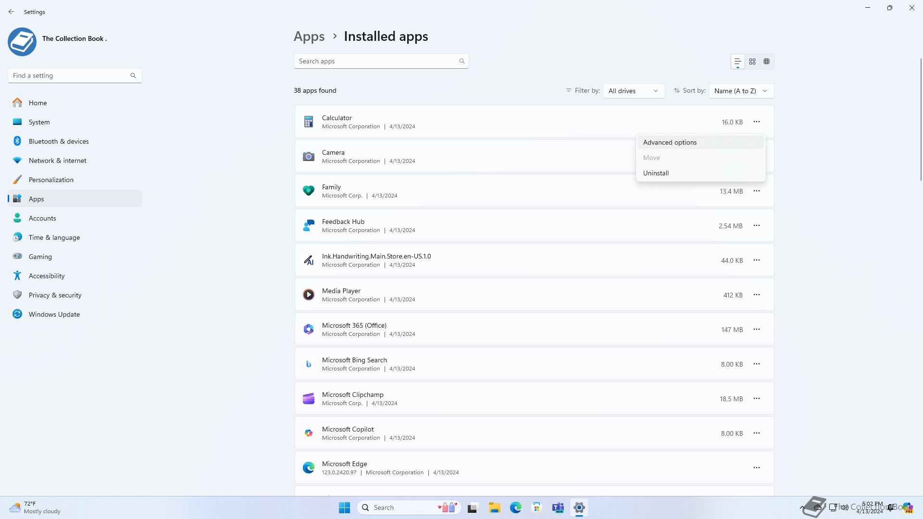Open the Sort by Name dropdown
This screenshot has width=923, height=519.
741,91
